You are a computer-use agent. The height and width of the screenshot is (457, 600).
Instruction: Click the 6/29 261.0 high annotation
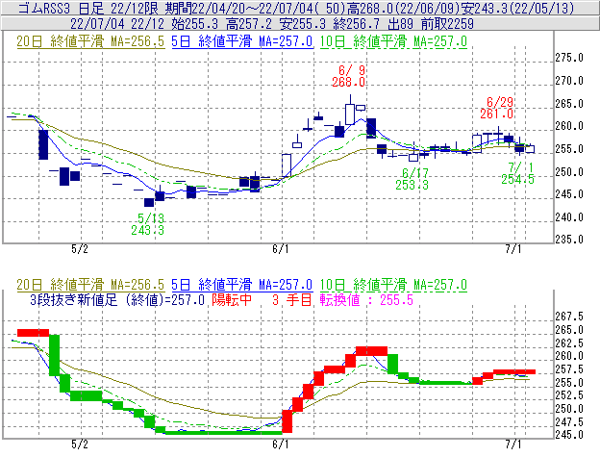tap(497, 108)
